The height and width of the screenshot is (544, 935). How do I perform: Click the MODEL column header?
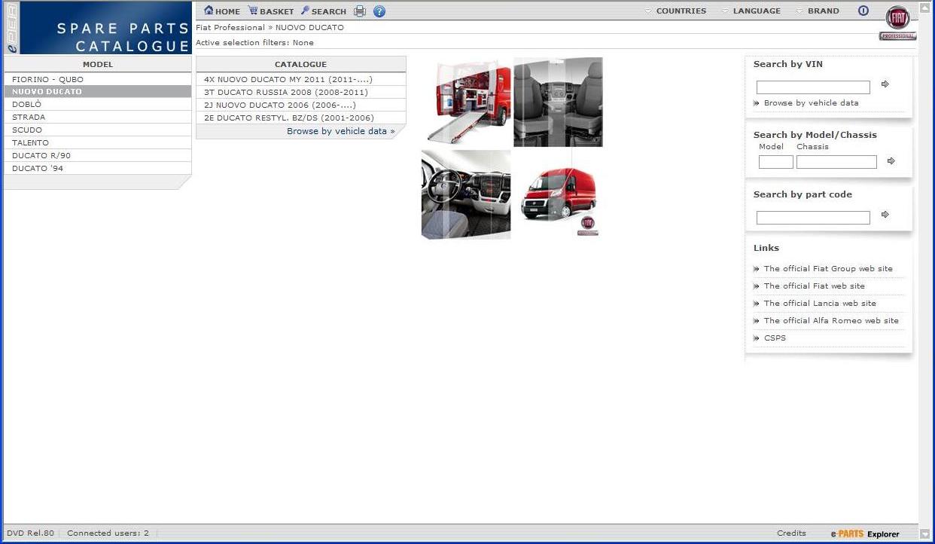click(x=98, y=65)
